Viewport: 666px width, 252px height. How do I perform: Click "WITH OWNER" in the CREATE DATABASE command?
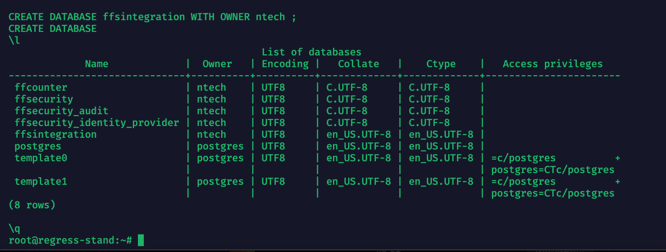(x=220, y=17)
